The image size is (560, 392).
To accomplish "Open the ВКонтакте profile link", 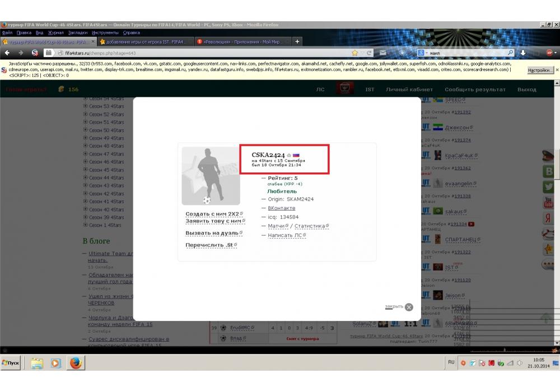I will 282,208.
